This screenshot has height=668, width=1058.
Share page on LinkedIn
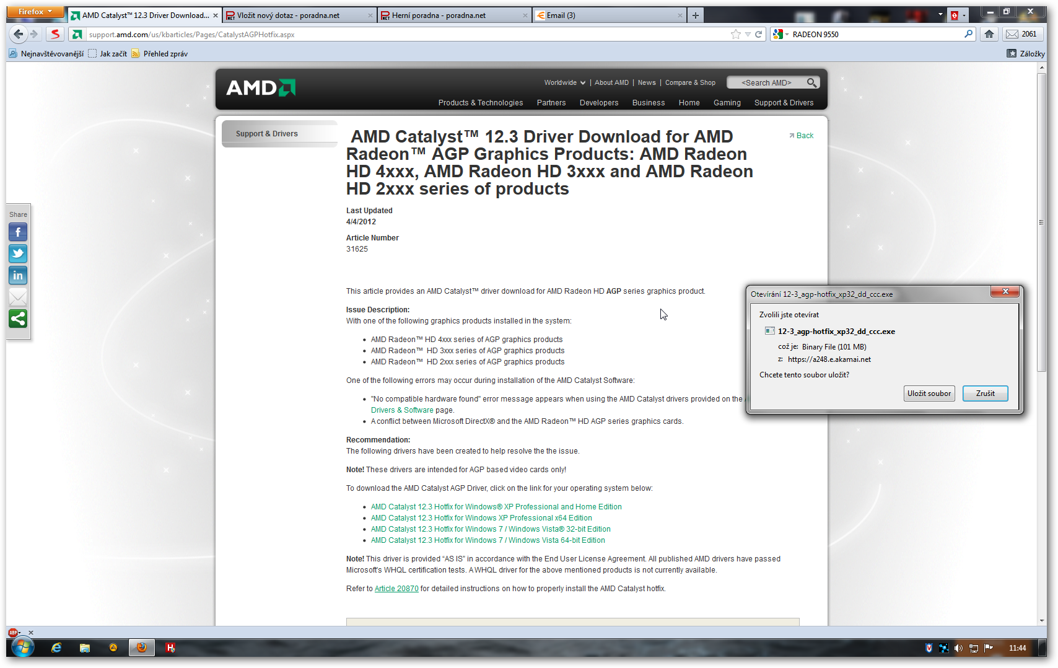18,275
